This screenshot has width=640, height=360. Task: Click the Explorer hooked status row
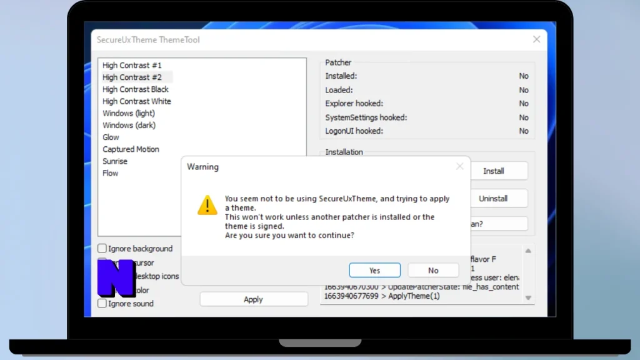(x=427, y=104)
